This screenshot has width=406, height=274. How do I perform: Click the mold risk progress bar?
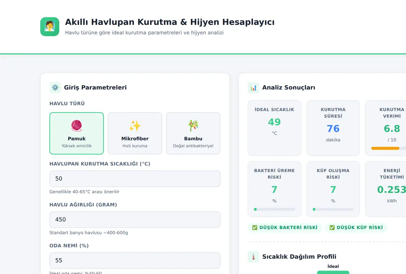point(333,209)
